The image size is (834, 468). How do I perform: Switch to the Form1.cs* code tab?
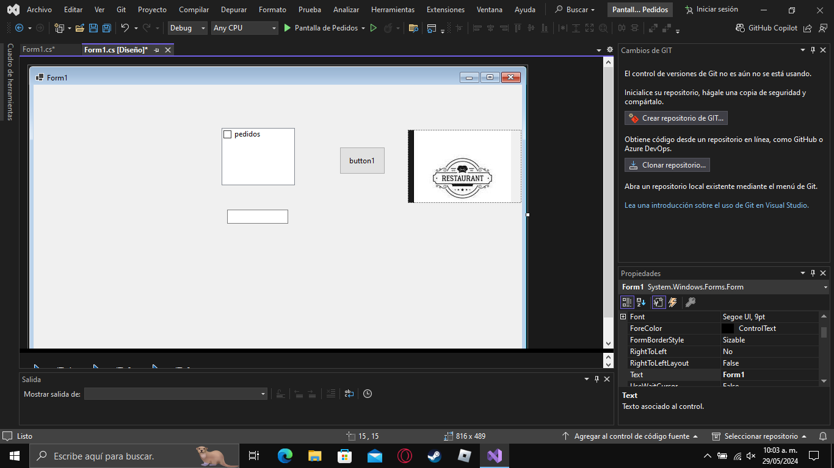click(38, 50)
